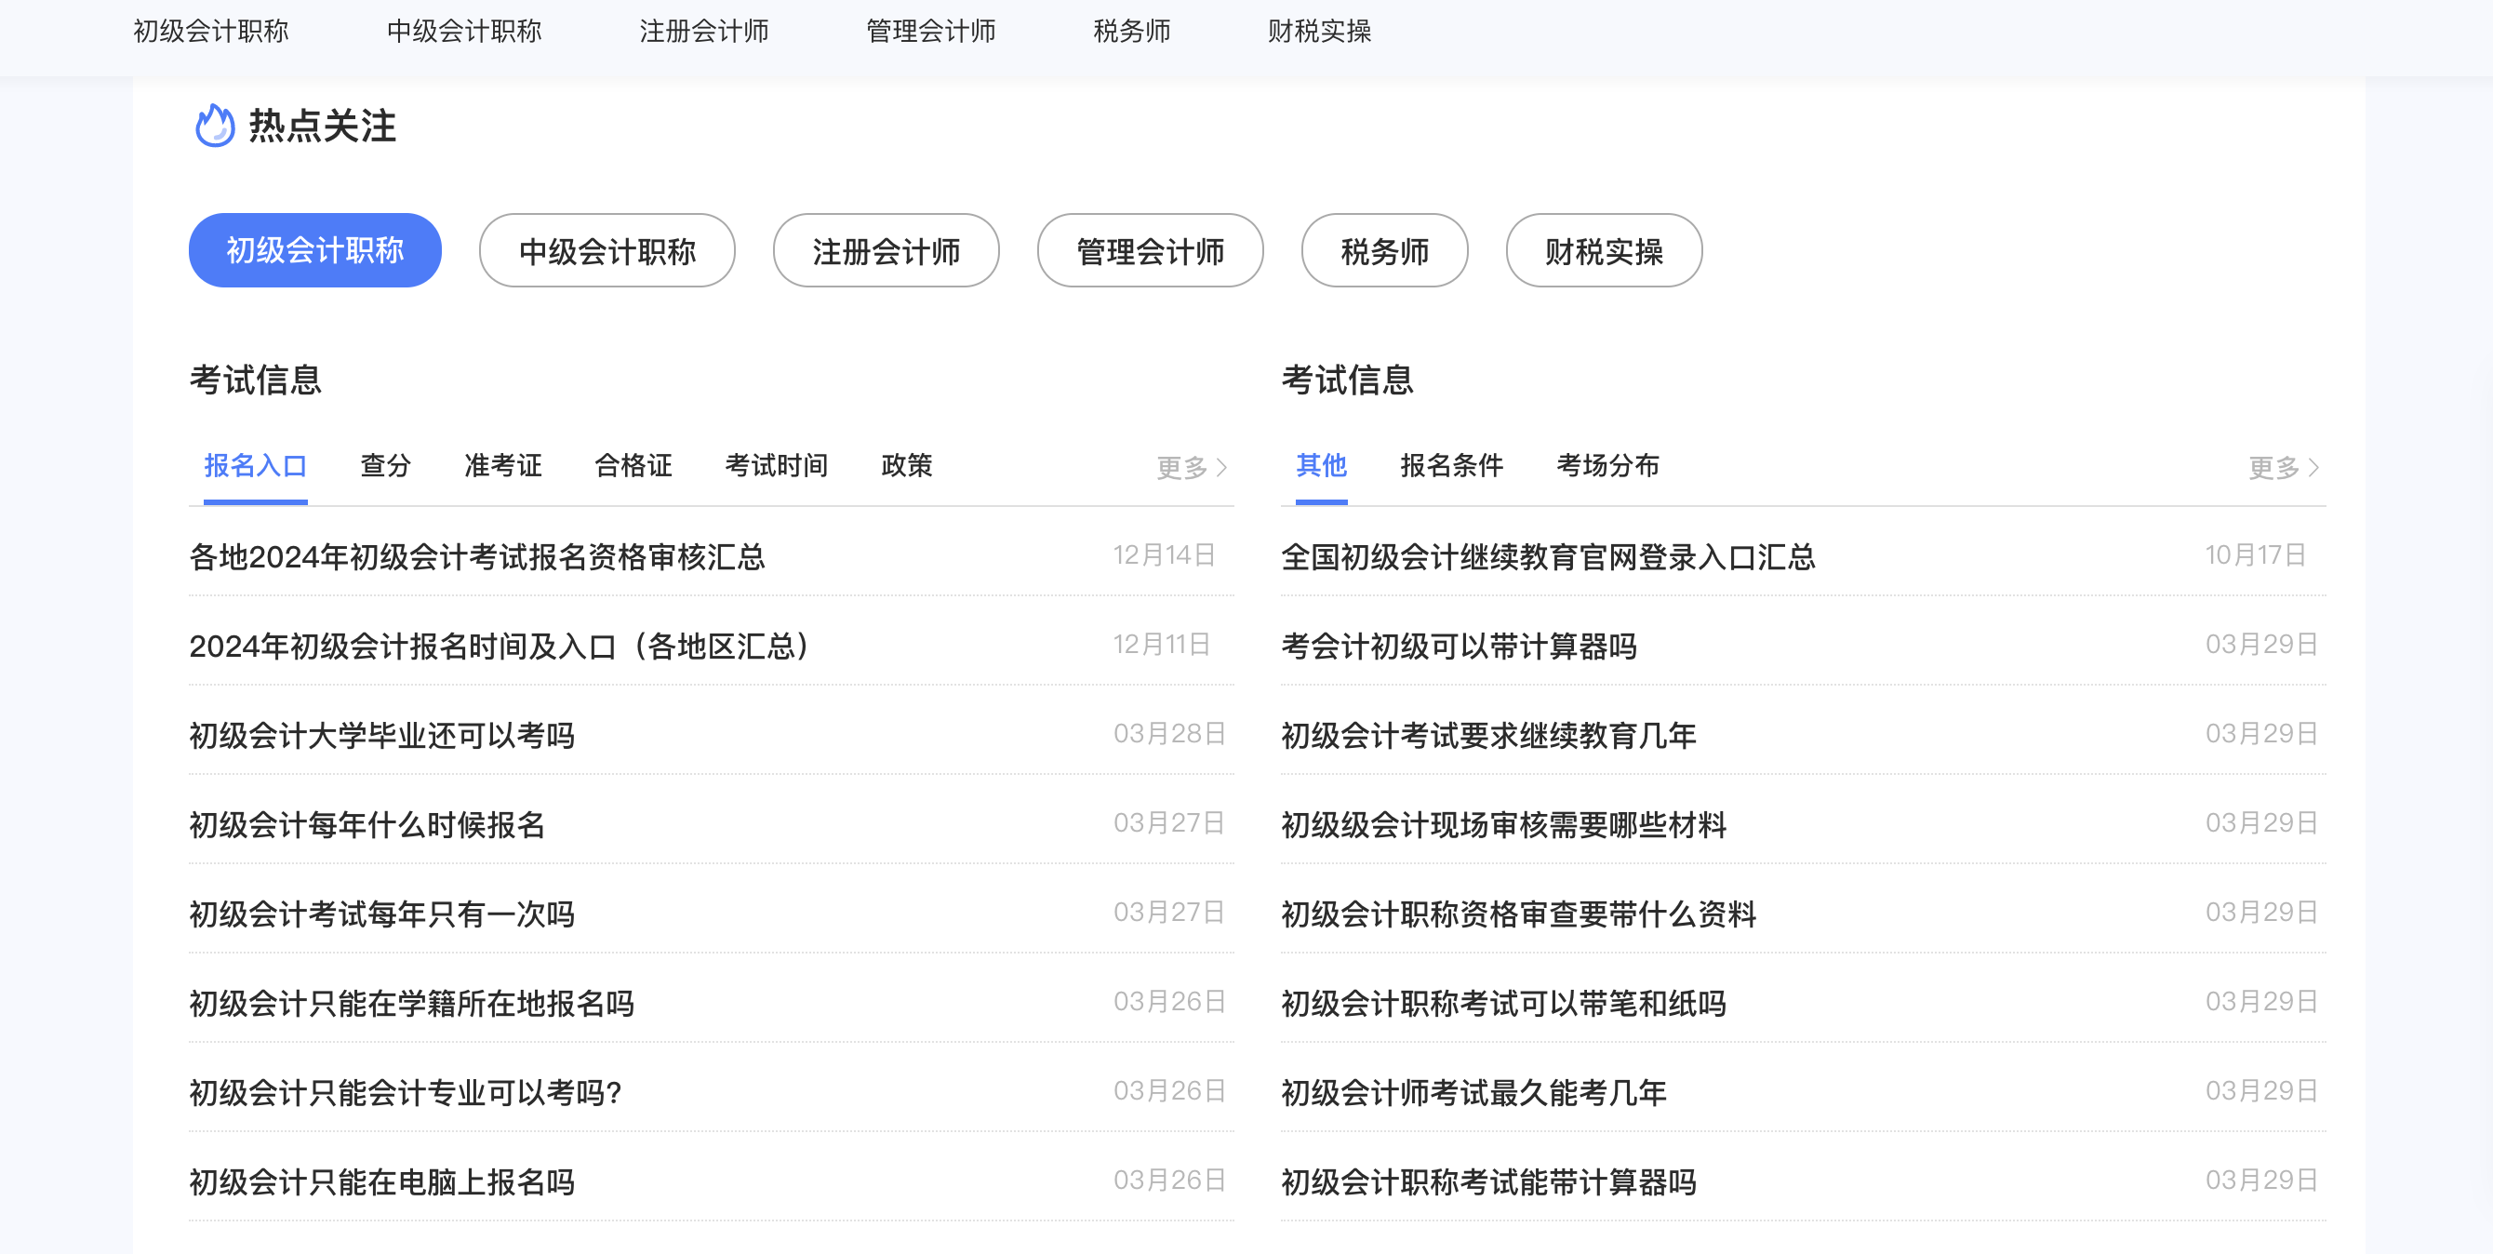2493x1254 pixels.
Task: Open 注册会计师 in top navigation bar
Action: tap(704, 31)
